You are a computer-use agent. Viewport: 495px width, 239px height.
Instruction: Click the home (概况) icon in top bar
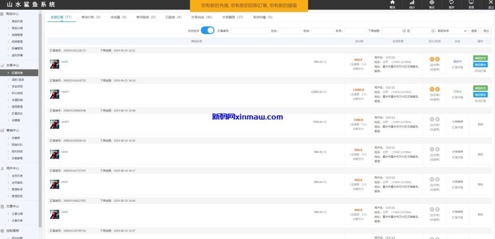click(x=392, y=3)
